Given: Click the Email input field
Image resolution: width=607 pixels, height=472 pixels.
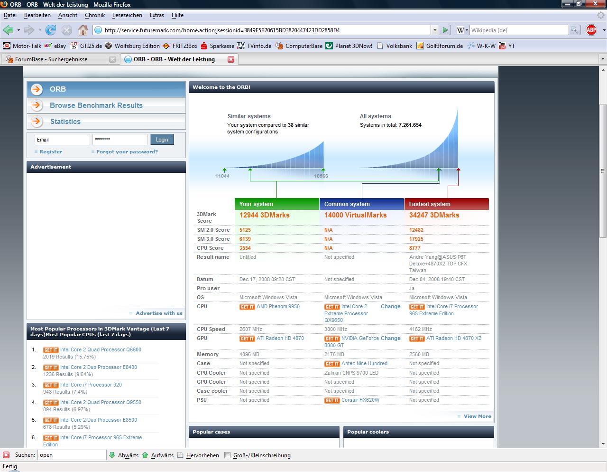Looking at the screenshot, I should tap(62, 140).
